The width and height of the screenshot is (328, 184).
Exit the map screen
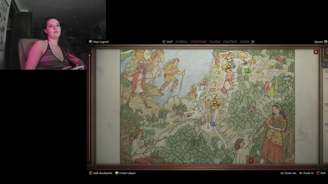(x=323, y=173)
